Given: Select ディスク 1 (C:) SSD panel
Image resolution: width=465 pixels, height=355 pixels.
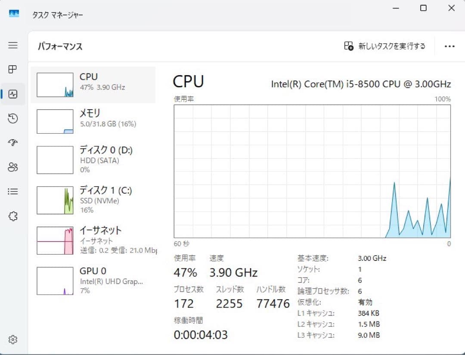Looking at the screenshot, I should click(93, 200).
